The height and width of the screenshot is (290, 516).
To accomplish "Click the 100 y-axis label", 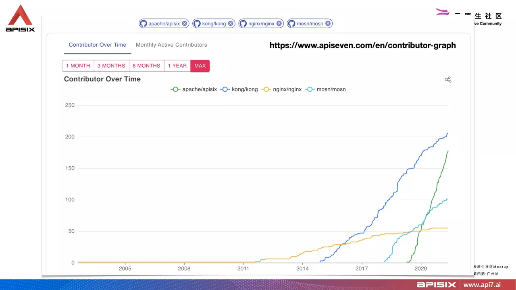I will [70, 200].
